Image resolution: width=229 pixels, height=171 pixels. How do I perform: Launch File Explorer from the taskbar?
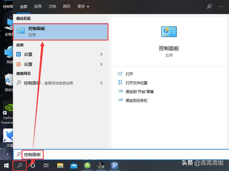60,165
